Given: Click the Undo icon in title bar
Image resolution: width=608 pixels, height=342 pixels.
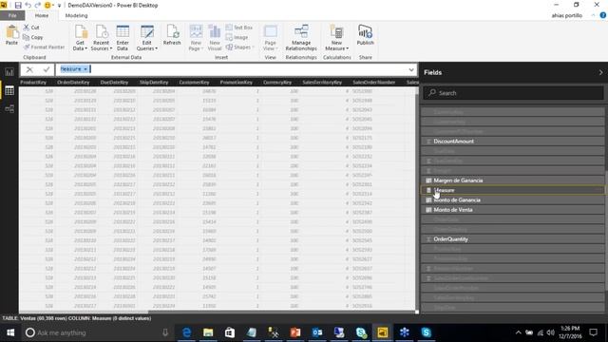Looking at the screenshot, I should [x=28, y=5].
